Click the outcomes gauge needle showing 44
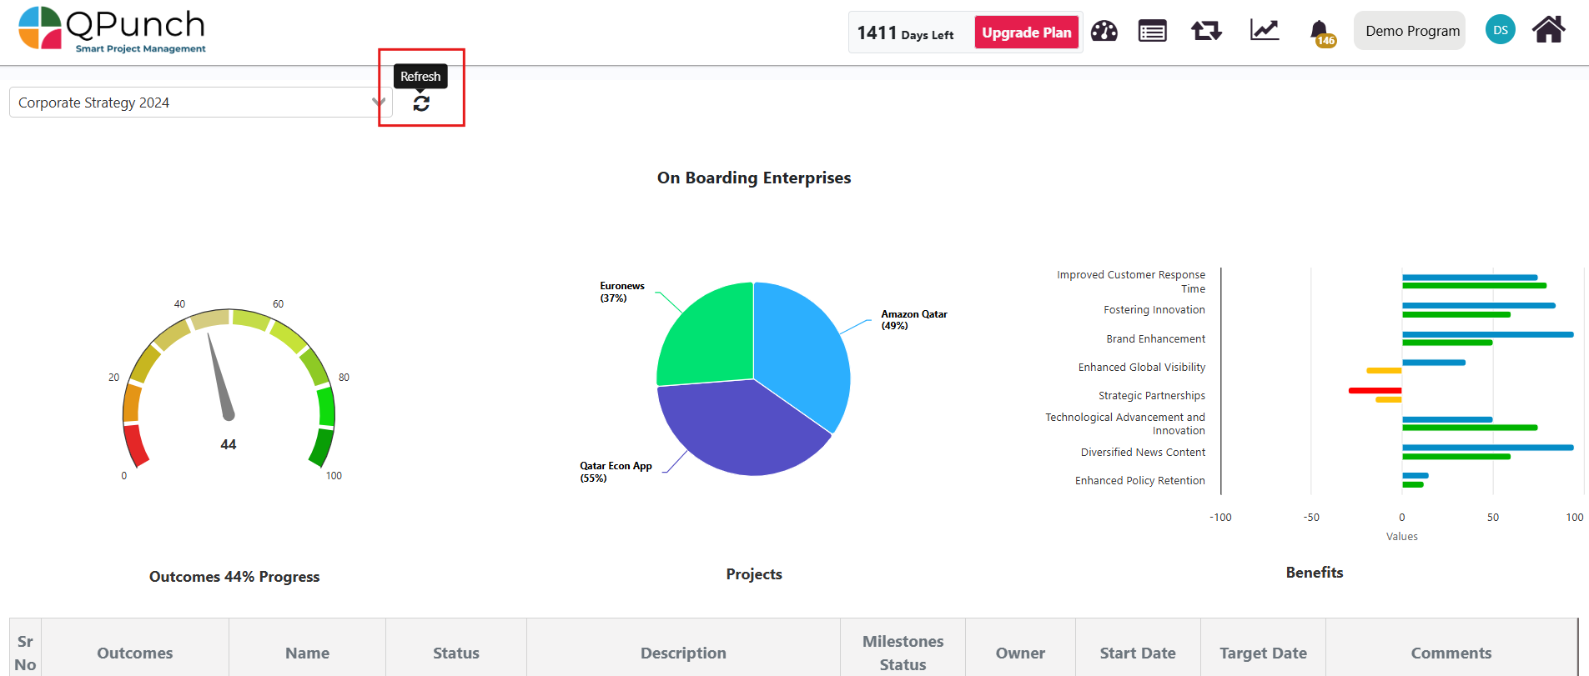The width and height of the screenshot is (1589, 676). [x=220, y=377]
